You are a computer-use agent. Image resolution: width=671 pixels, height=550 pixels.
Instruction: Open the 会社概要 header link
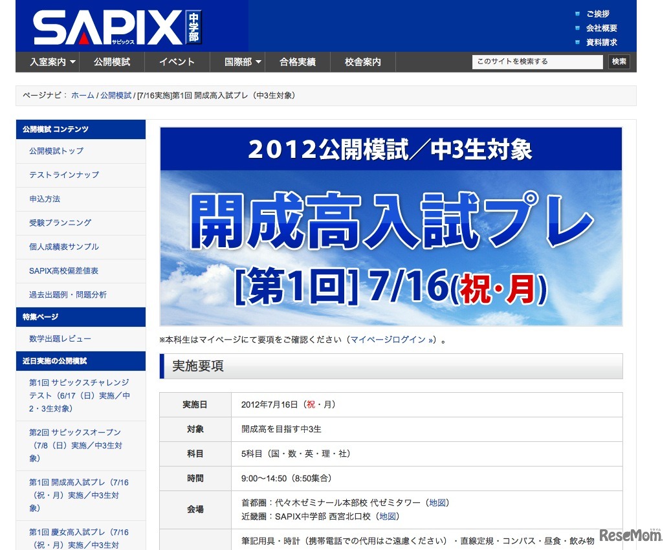point(601,28)
